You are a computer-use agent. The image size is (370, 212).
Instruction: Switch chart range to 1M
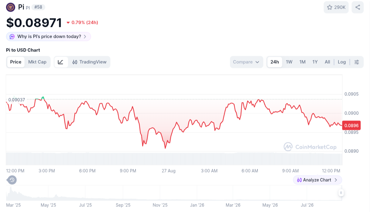tap(302, 62)
